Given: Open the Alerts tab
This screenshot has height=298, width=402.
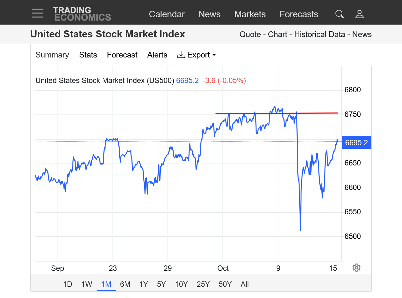Looking at the screenshot, I should point(157,55).
